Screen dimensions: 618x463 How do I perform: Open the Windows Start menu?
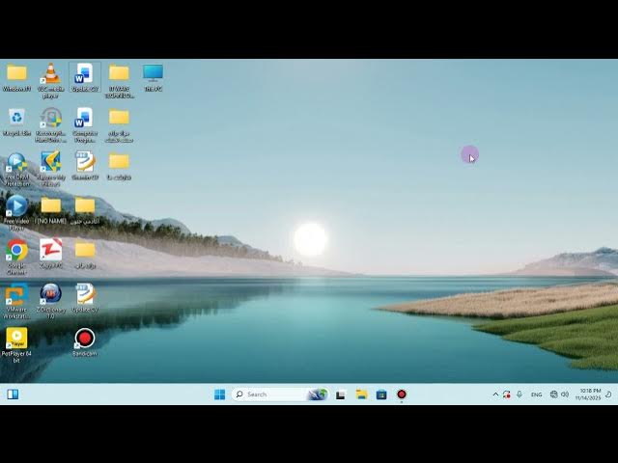[x=219, y=395]
